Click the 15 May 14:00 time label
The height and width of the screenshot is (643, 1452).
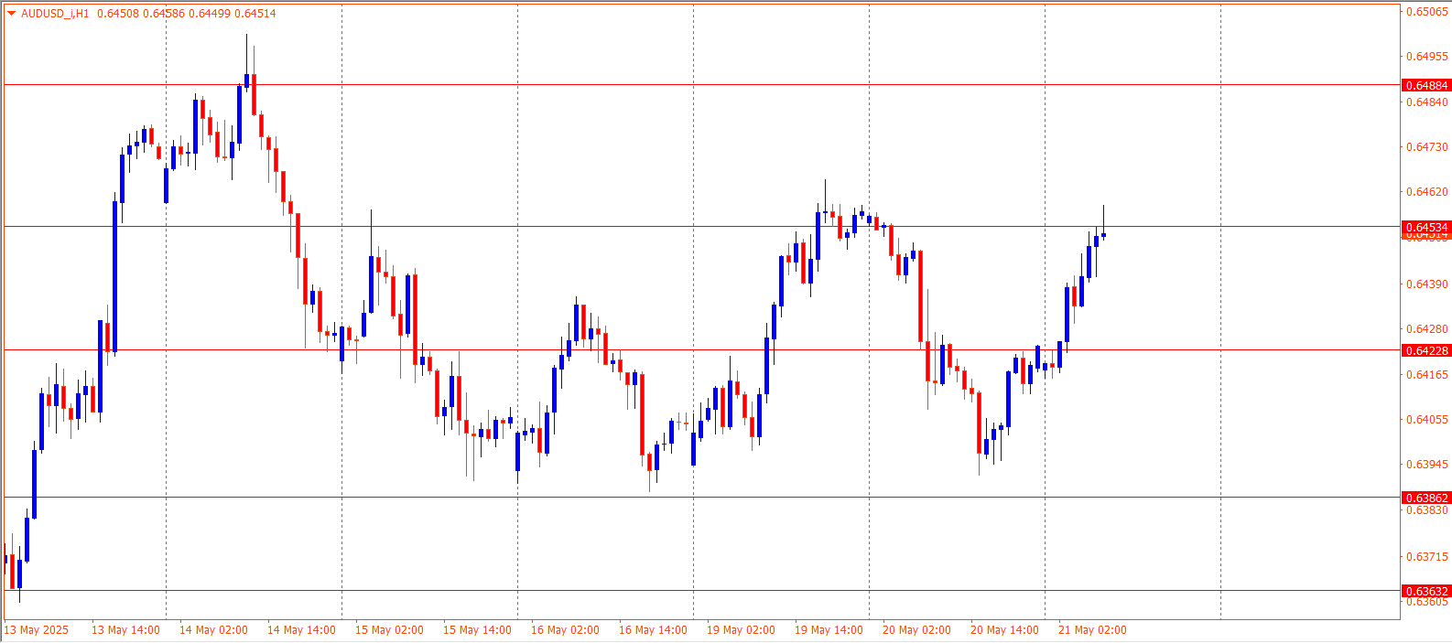(x=477, y=630)
